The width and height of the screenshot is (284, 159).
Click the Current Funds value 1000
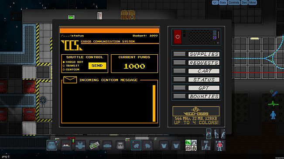tap(134, 66)
